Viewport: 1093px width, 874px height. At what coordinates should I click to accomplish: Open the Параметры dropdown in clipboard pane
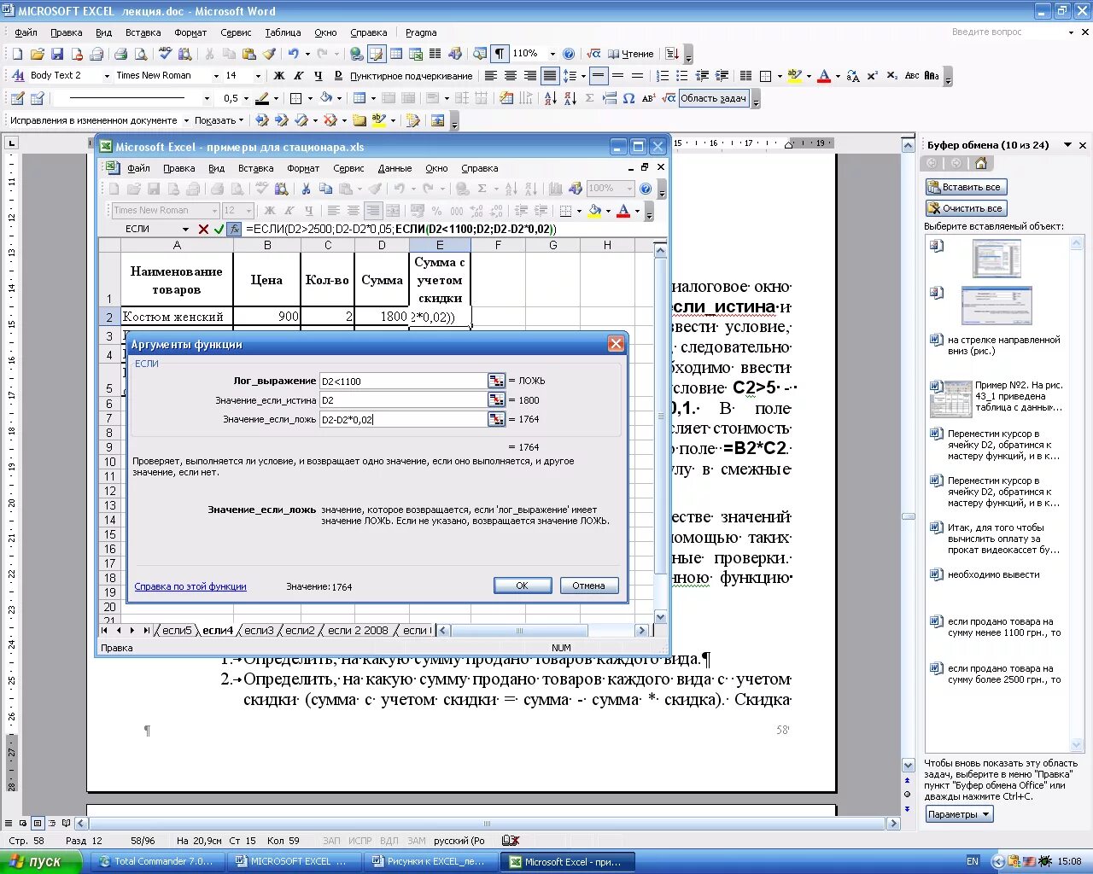click(x=959, y=814)
